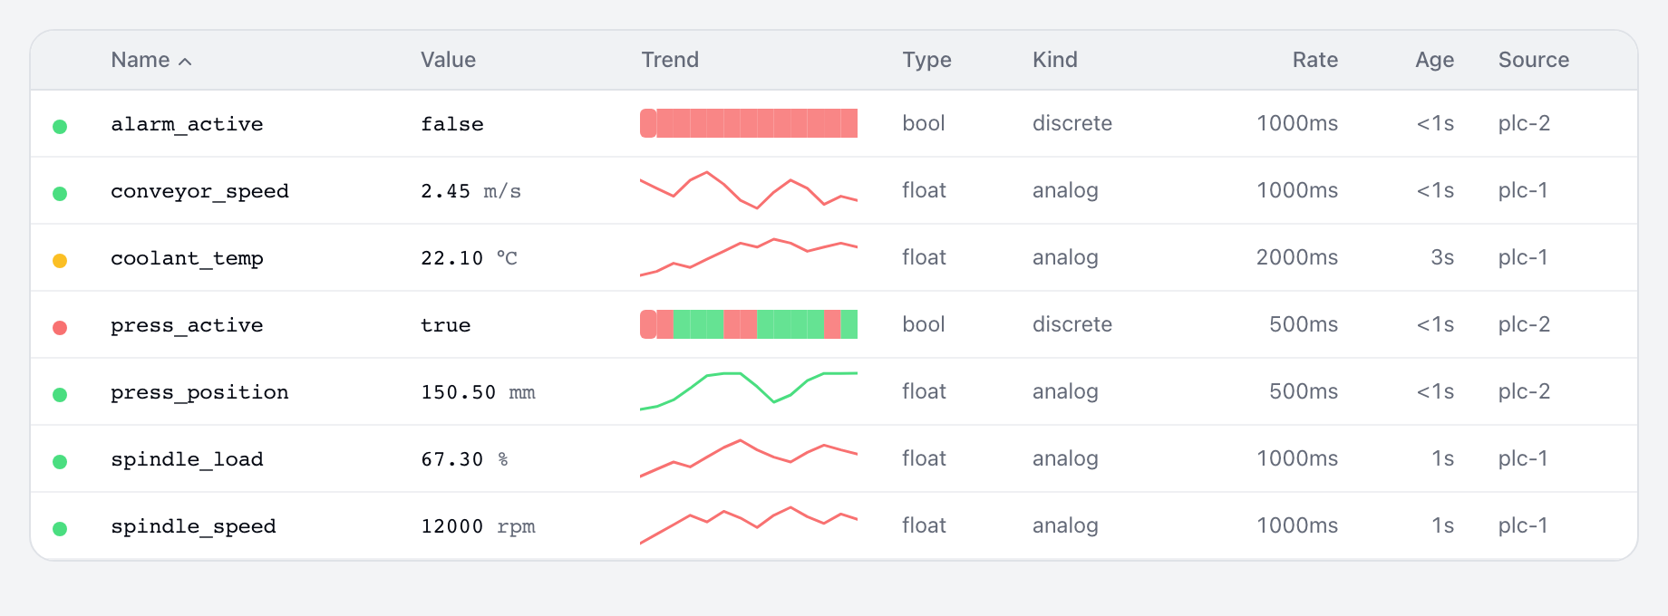
Task: Click the 1000ms rate for conveyor_speed
Action: pyautogui.click(x=1297, y=190)
